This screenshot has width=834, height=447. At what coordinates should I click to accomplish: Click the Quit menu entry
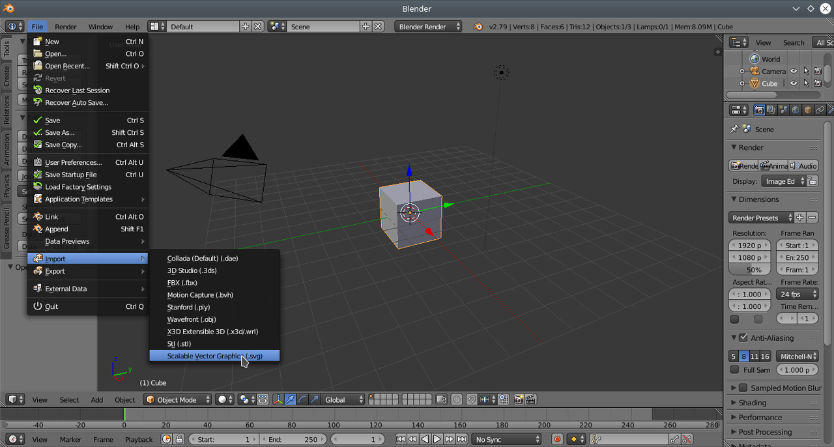[x=88, y=306]
